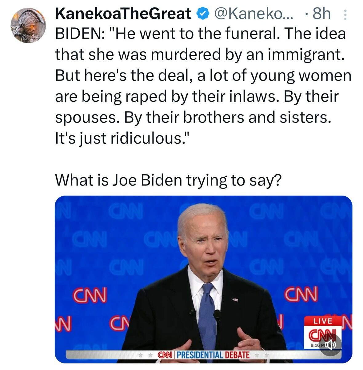Click the red LIVE label in video
363x370 pixels.
323,321
